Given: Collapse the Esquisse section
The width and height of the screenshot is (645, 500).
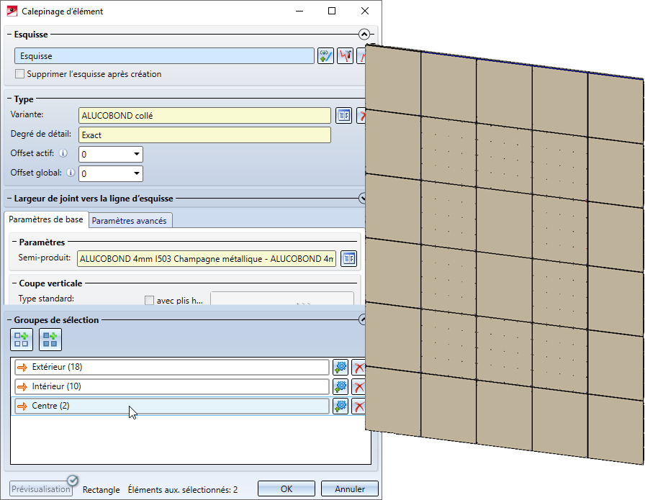Looking at the screenshot, I should click(364, 34).
